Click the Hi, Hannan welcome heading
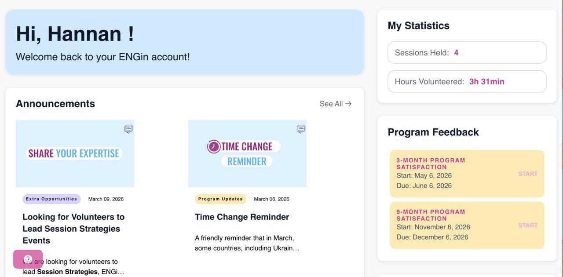 pyautogui.click(x=75, y=34)
